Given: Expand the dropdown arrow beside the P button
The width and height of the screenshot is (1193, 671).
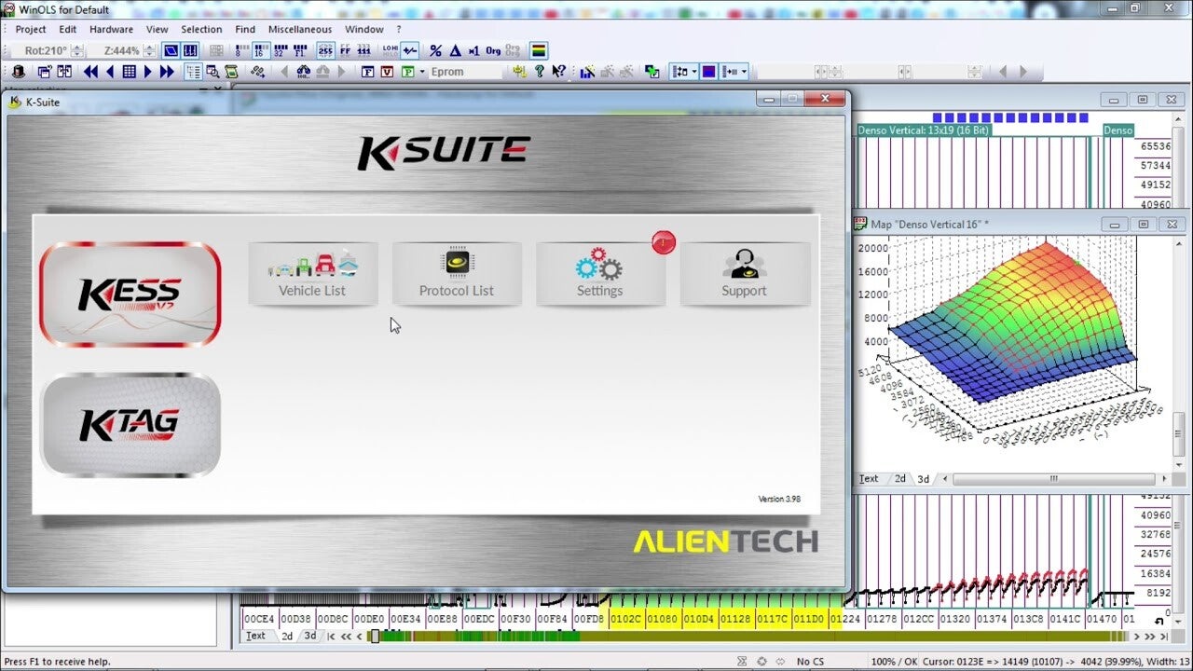Looking at the screenshot, I should 422,72.
